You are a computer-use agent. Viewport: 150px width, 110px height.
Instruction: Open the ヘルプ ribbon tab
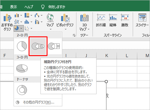(x=29, y=7)
